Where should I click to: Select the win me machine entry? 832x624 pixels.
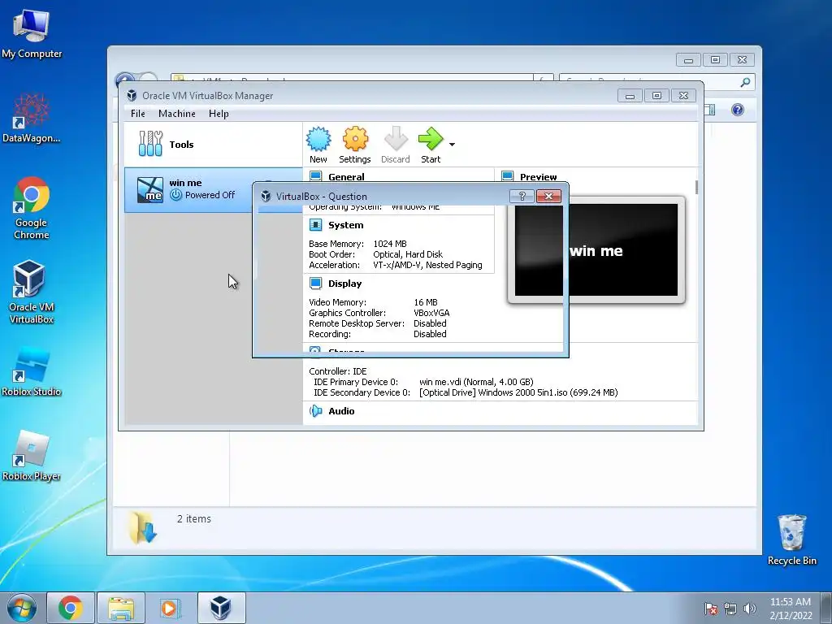(x=214, y=190)
